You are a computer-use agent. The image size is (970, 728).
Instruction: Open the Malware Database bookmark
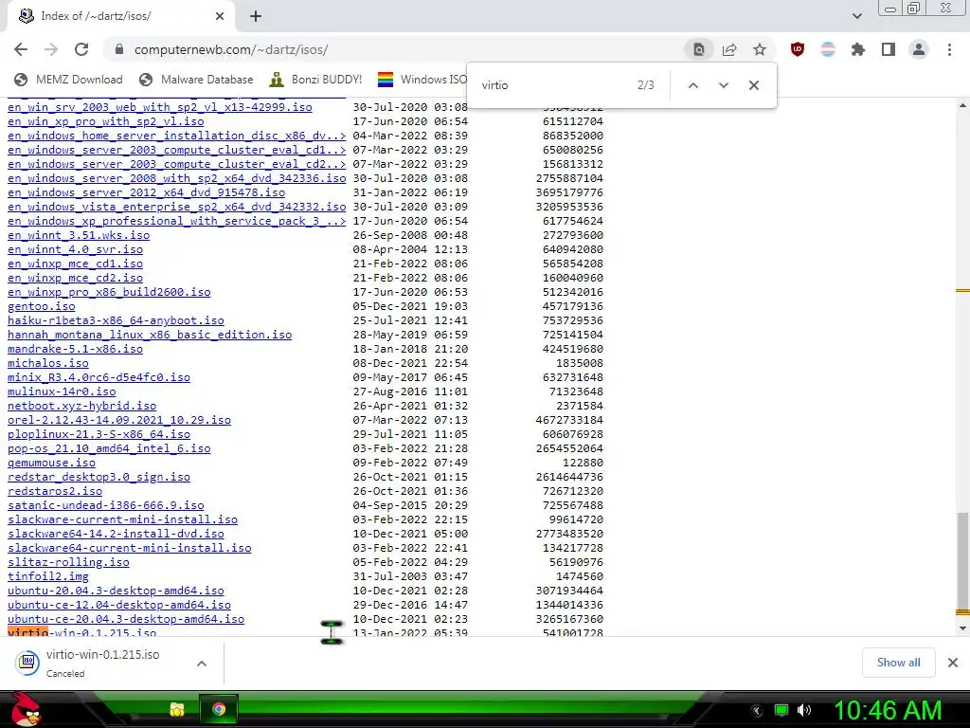(x=196, y=80)
